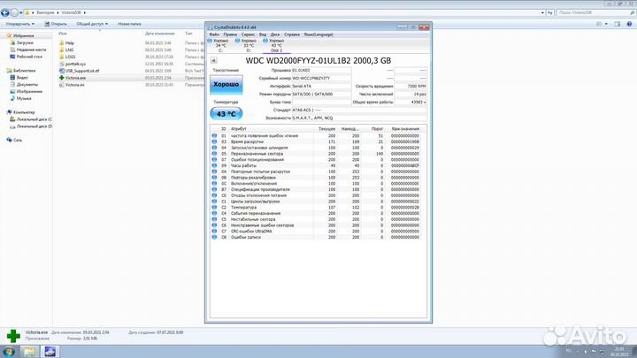Select the Victoria.ini file name
637x358 pixels.
pyautogui.click(x=74, y=85)
